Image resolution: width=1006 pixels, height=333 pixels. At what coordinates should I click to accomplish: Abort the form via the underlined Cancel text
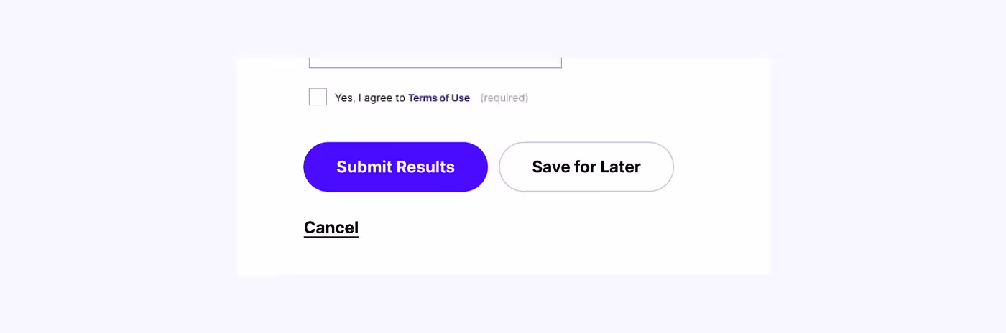coord(331,228)
